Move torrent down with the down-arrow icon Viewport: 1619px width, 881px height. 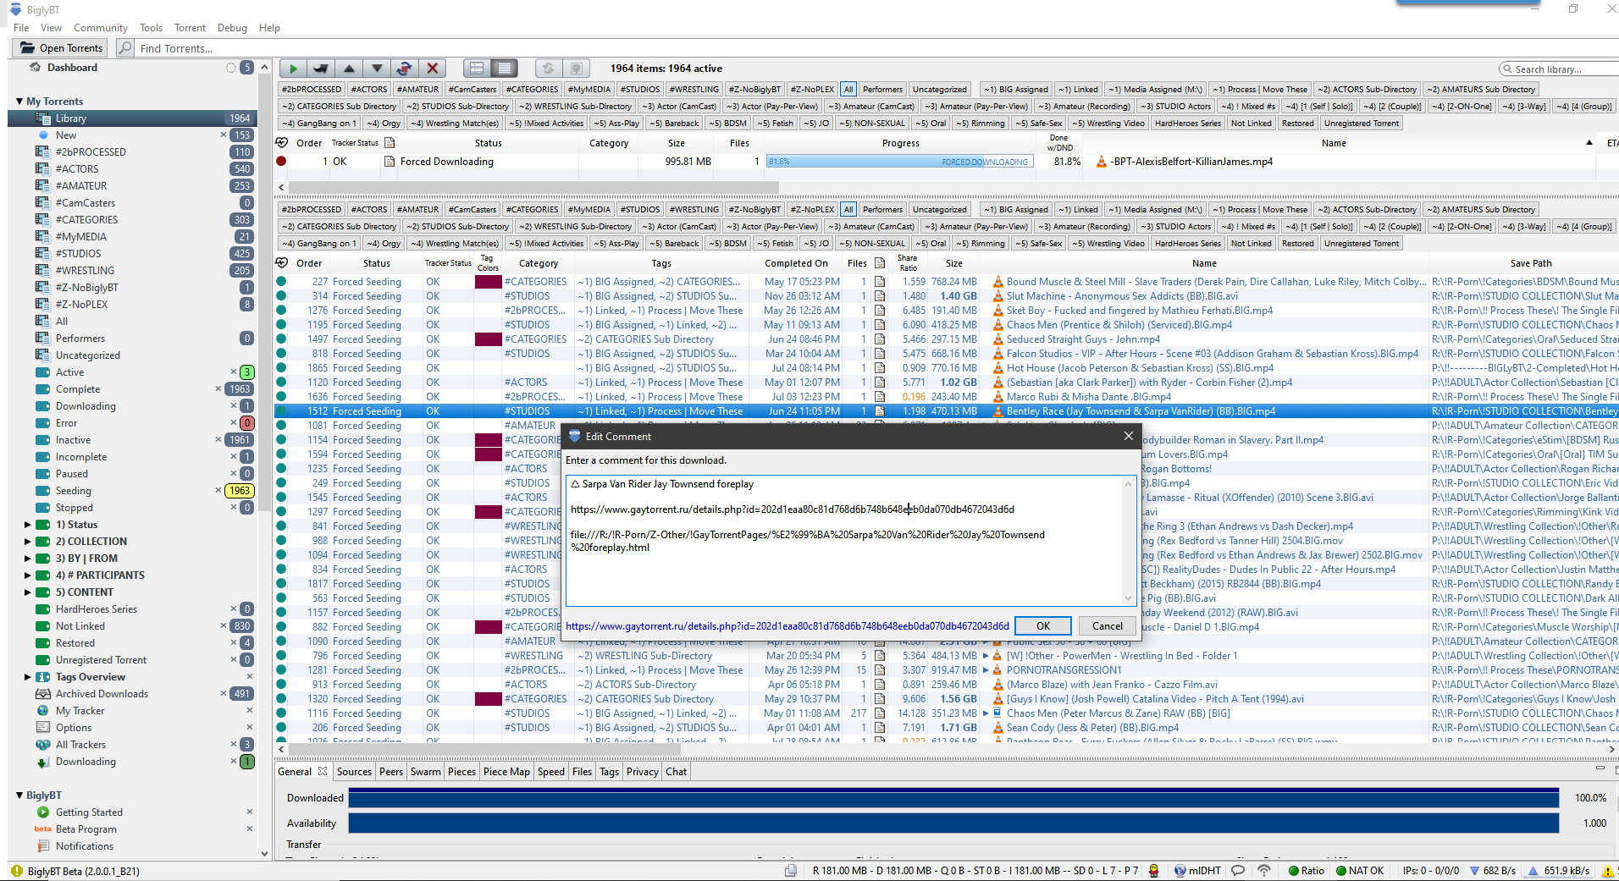(377, 69)
